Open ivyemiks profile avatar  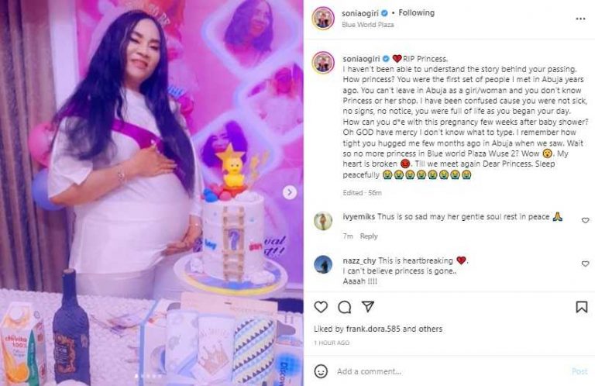(x=323, y=221)
